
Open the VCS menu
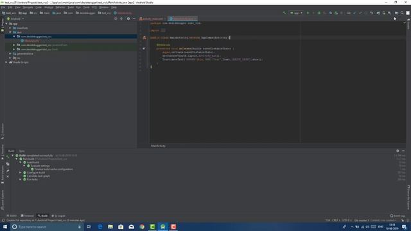94,7
